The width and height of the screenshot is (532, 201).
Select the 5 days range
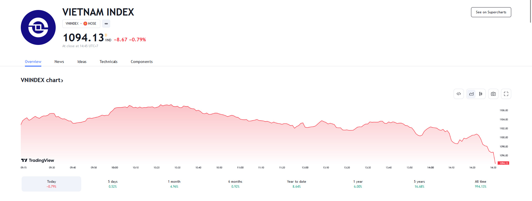coord(113,184)
